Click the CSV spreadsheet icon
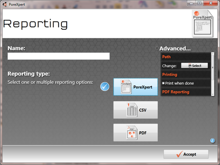Screen dimensions: 220x165 click(132, 110)
